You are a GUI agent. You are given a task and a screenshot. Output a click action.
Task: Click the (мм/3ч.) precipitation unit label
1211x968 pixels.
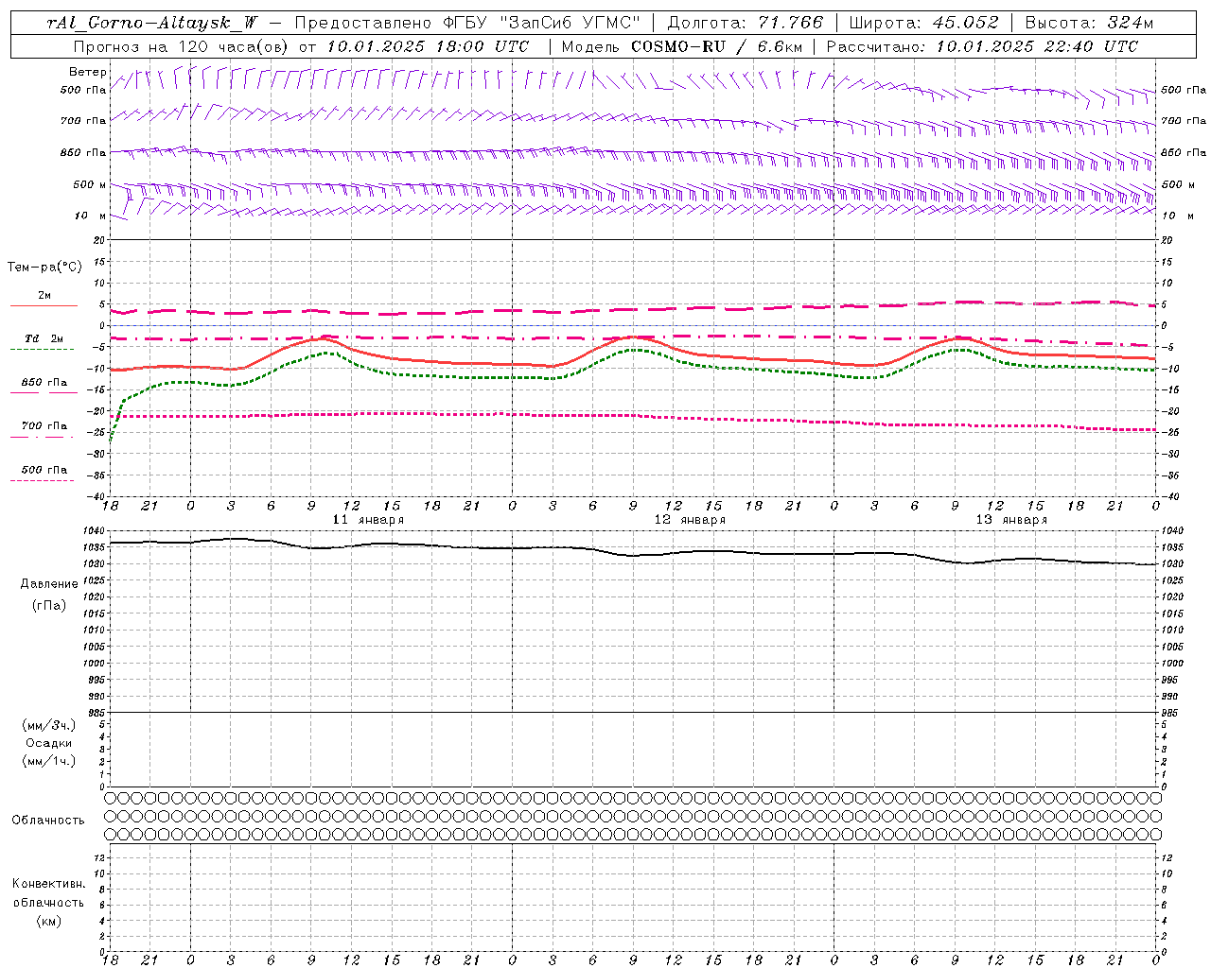(x=49, y=725)
